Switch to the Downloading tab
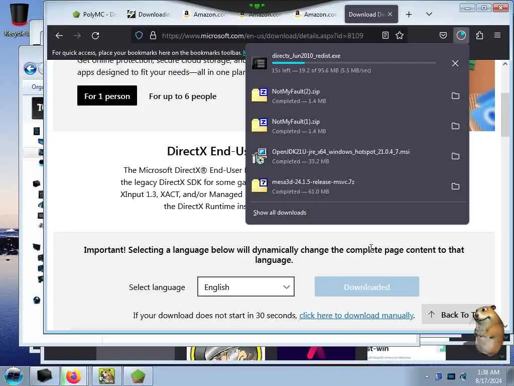Screen dimensions: 514x386 [x=149, y=15]
